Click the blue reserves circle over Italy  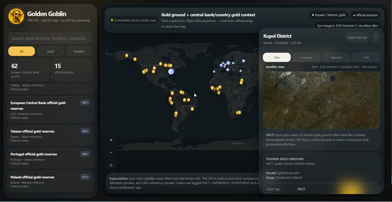pos(228,69)
